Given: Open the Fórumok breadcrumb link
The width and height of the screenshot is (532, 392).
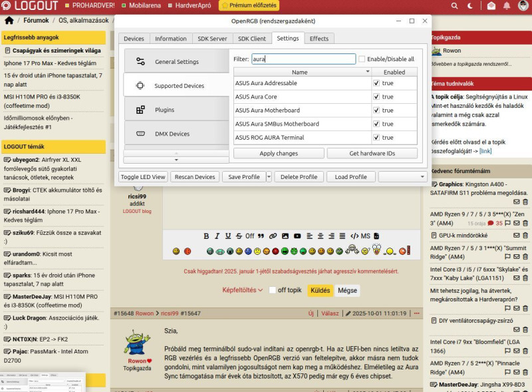Looking at the screenshot, I should (x=36, y=21).
